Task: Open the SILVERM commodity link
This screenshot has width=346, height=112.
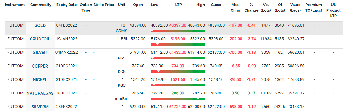Action: click(40, 107)
